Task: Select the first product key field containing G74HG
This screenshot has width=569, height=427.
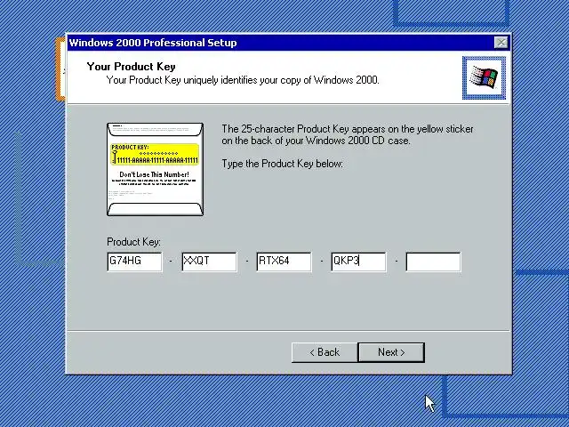Action: point(134,262)
